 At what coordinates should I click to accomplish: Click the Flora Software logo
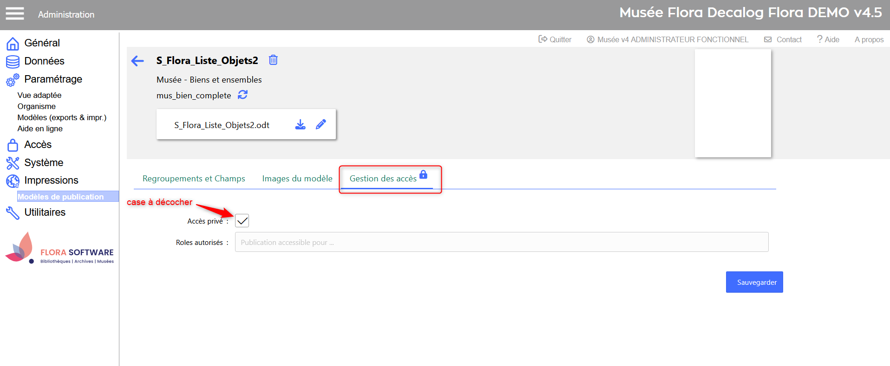point(59,250)
